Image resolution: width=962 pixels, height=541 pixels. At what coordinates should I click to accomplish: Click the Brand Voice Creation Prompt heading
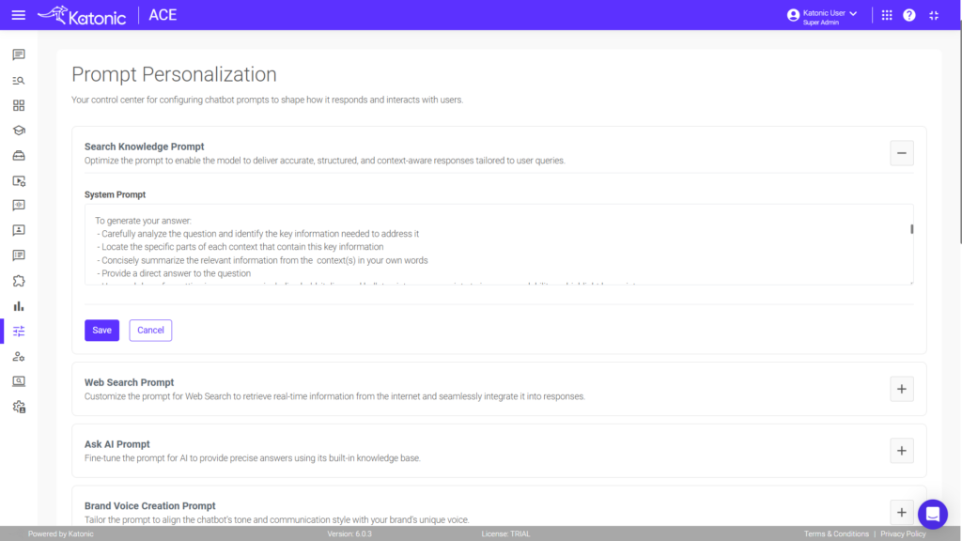pyautogui.click(x=149, y=506)
